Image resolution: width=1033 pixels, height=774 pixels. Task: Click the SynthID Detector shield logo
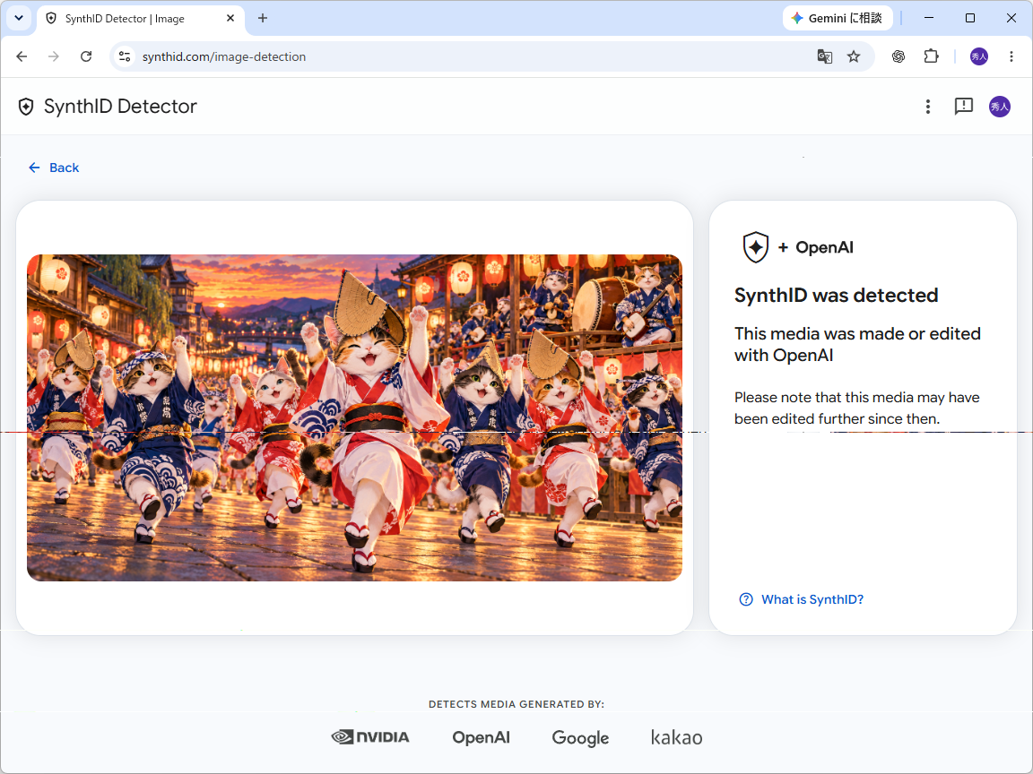pos(26,107)
